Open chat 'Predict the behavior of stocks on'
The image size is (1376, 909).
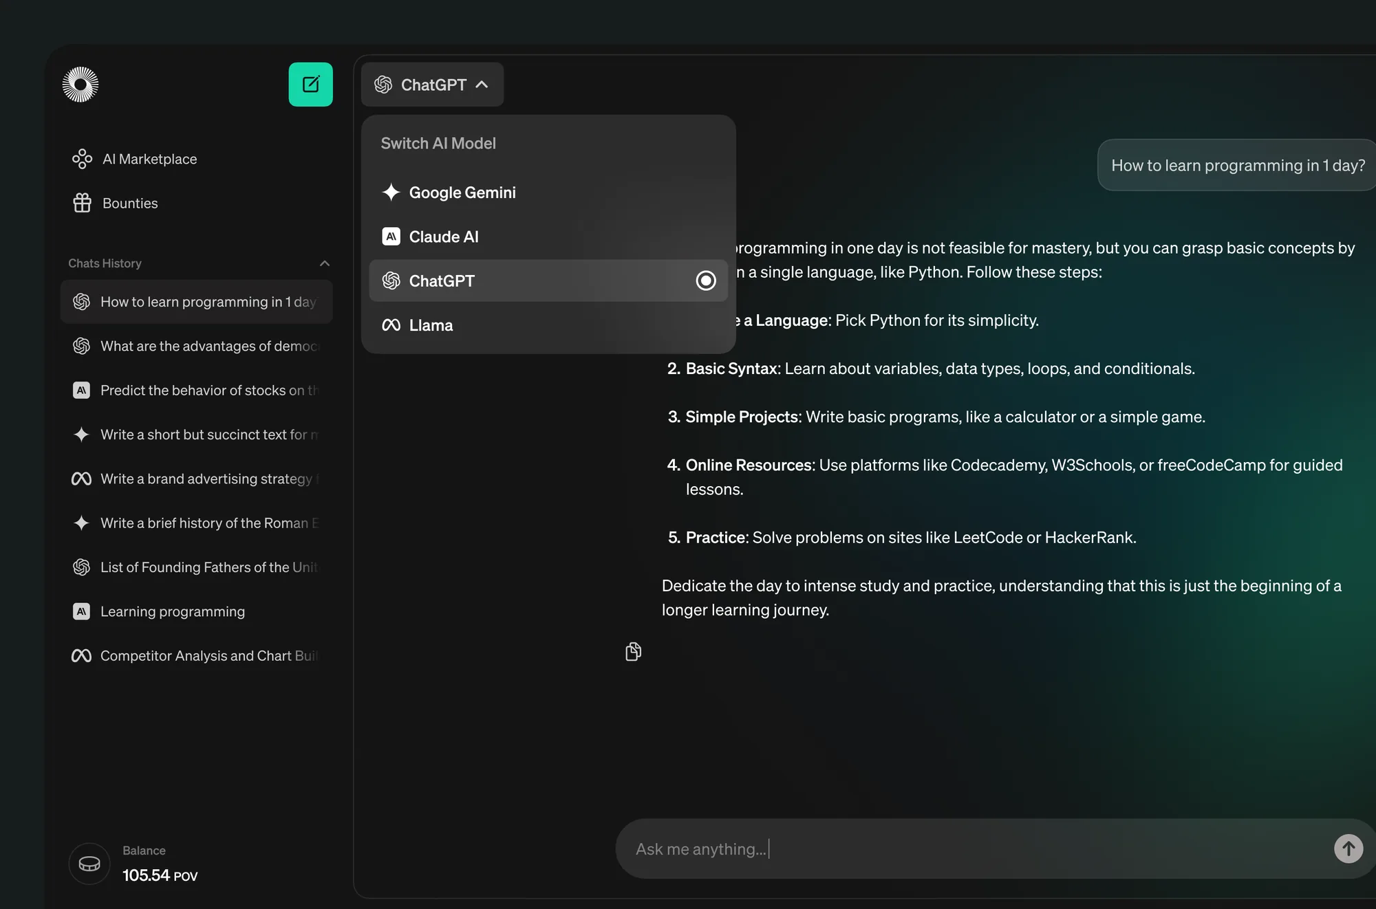tap(197, 391)
